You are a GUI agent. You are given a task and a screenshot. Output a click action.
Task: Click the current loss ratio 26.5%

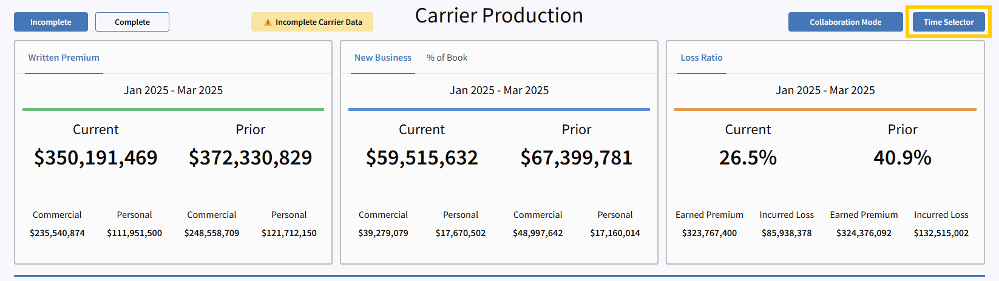pyautogui.click(x=748, y=158)
